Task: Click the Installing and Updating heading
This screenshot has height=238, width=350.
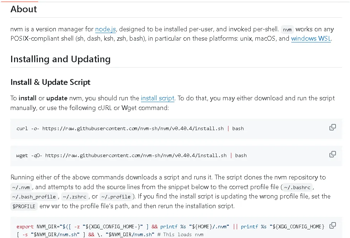Action: (60, 59)
